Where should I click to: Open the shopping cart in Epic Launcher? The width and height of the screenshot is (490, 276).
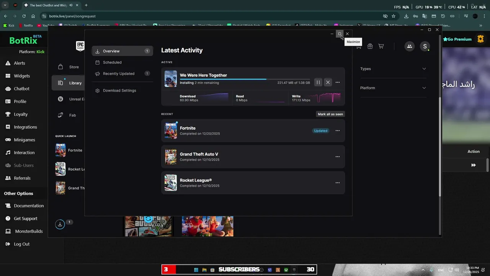[x=381, y=46]
